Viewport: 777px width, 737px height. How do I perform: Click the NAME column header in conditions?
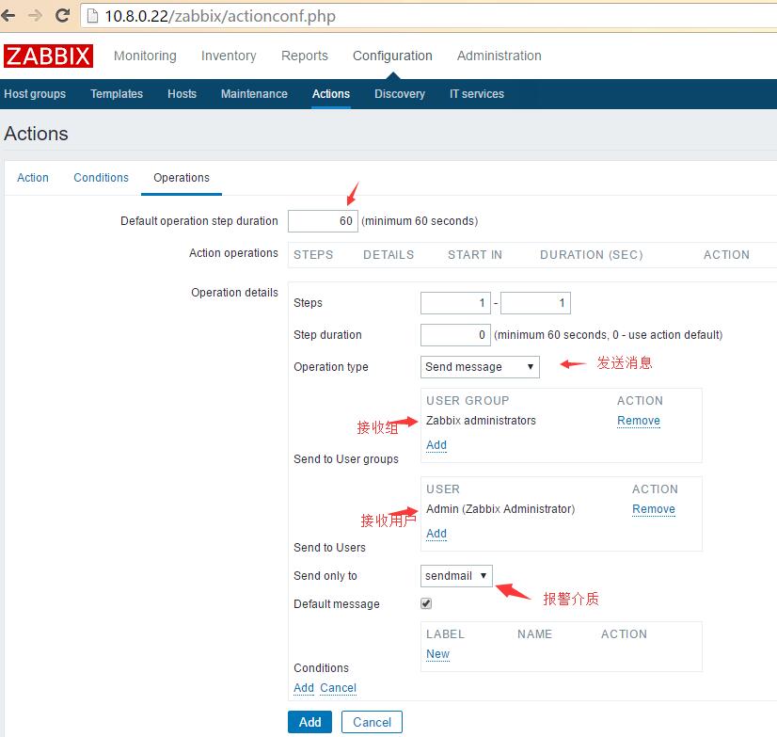534,634
